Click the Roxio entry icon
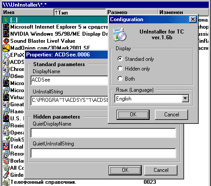 pyautogui.click(x=6, y=126)
